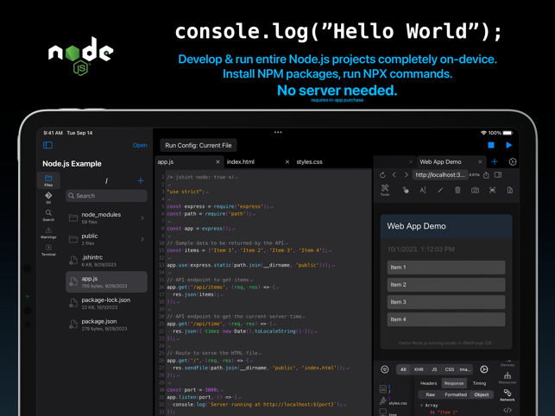The height and width of the screenshot is (416, 555).
Task: Click the document icon in preview toolbar
Action: (x=510, y=190)
